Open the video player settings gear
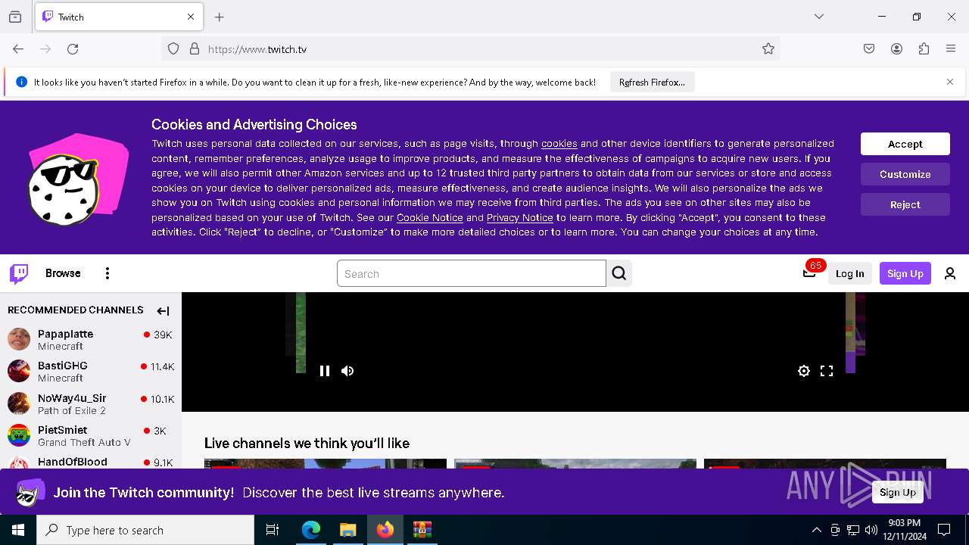This screenshot has height=545, width=969. pos(804,371)
